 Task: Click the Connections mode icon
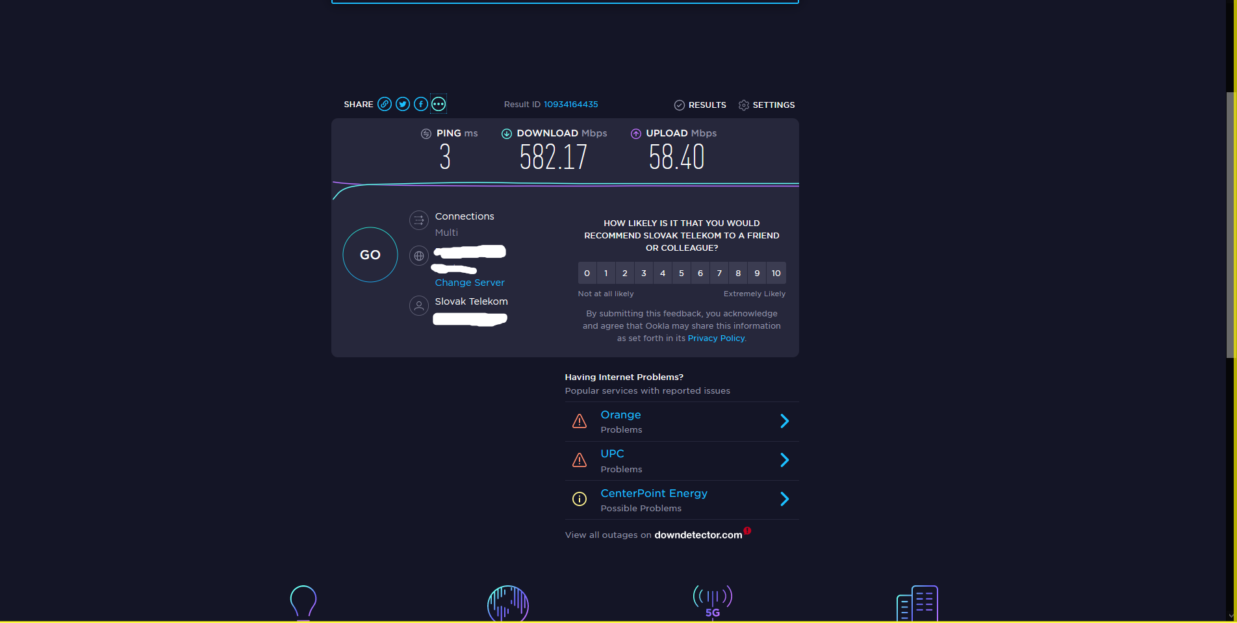[419, 220]
